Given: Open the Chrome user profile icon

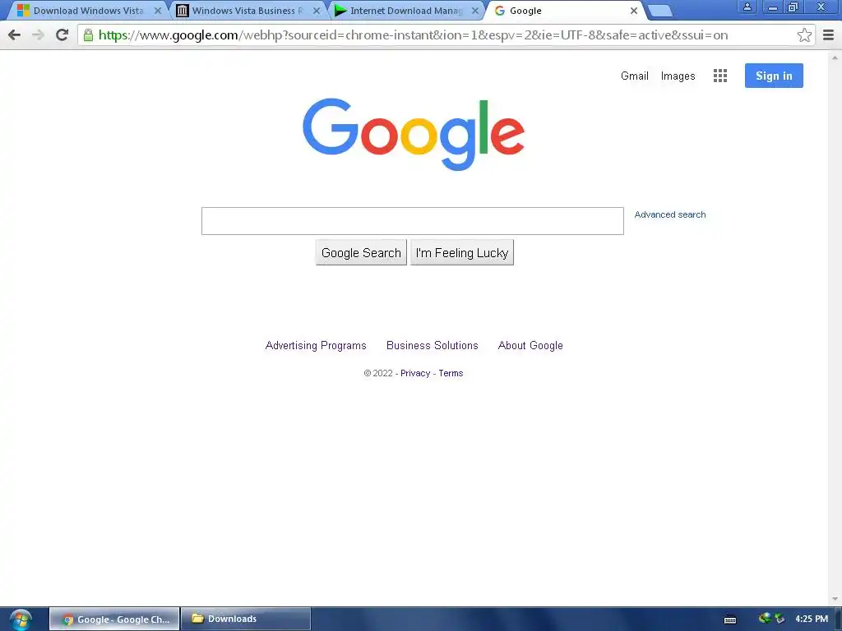Looking at the screenshot, I should click(747, 7).
